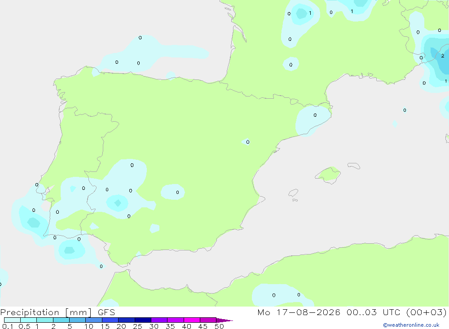
Task: Select the 25–30 mm navy legend swatch
Action: (143, 320)
